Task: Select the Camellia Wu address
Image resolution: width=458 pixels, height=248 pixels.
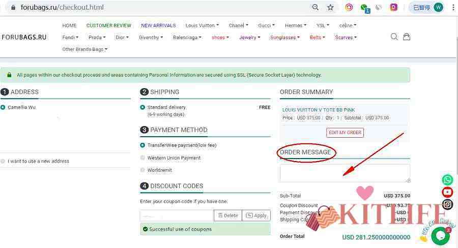Action: pyautogui.click(x=3, y=107)
